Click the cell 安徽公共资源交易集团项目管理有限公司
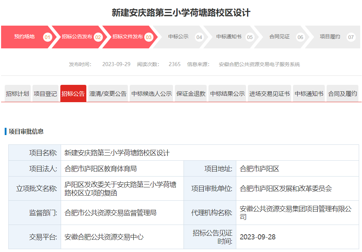 pos(298,213)
